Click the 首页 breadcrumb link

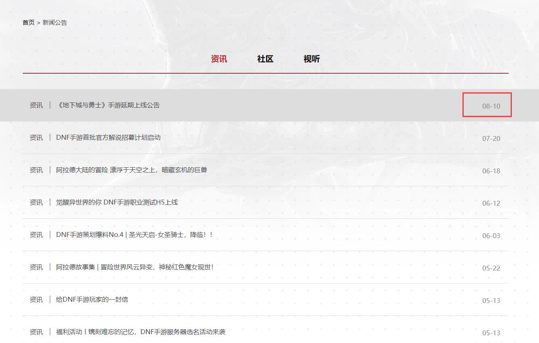[28, 23]
